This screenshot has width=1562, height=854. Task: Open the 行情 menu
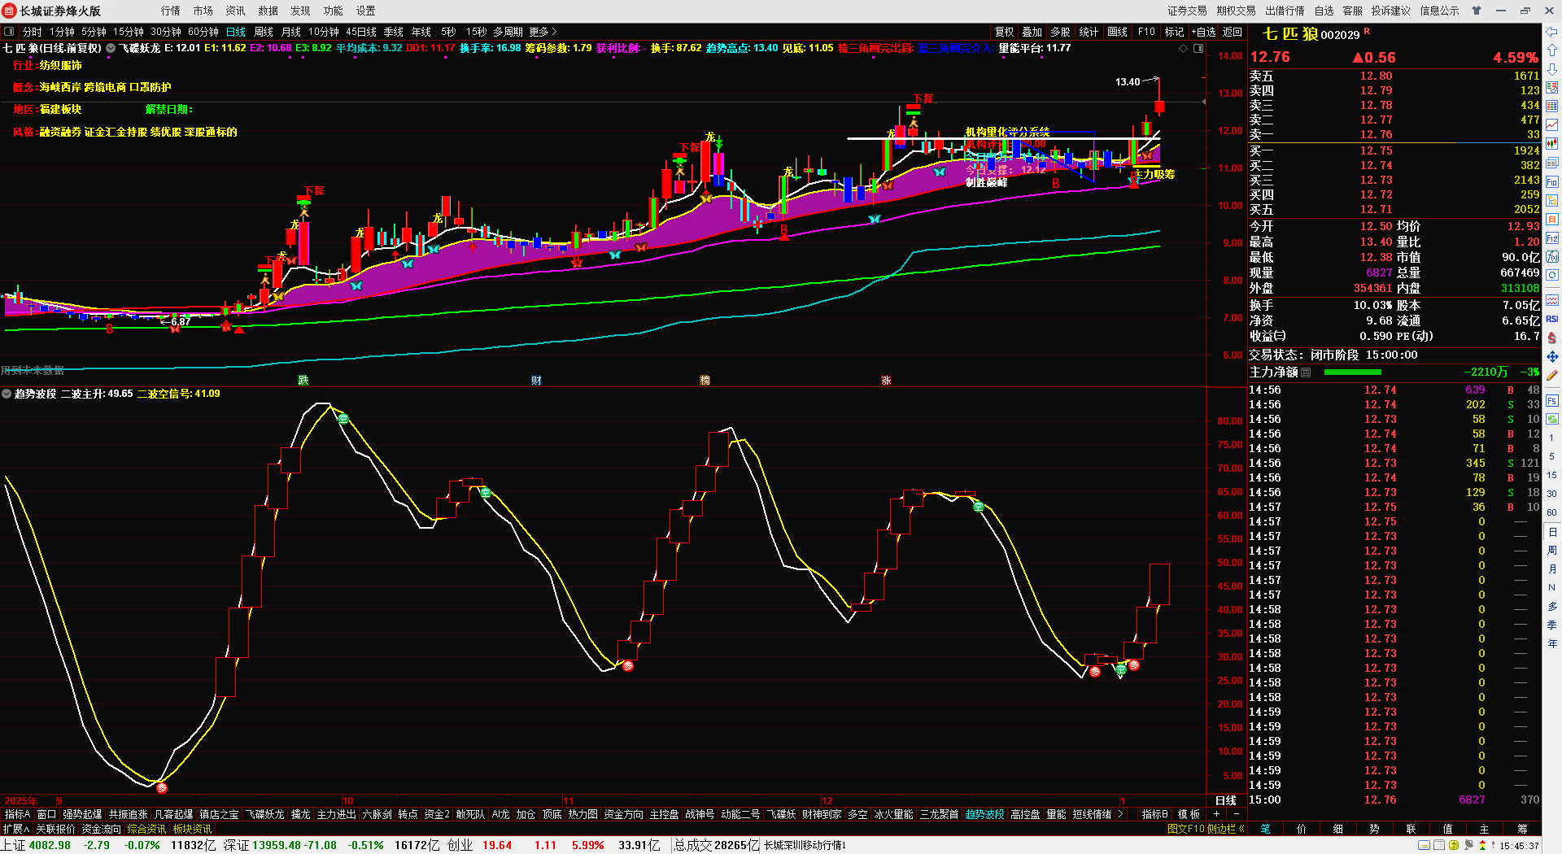pos(171,11)
